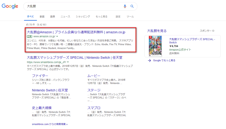Expand dropdown arrow beside smashbros.com URL
The height and width of the screenshot is (129, 226).
tap(68, 62)
